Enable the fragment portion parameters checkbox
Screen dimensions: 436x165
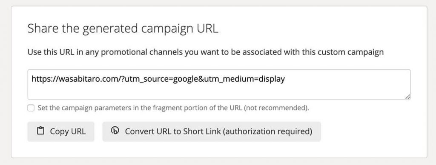pyautogui.click(x=31, y=108)
